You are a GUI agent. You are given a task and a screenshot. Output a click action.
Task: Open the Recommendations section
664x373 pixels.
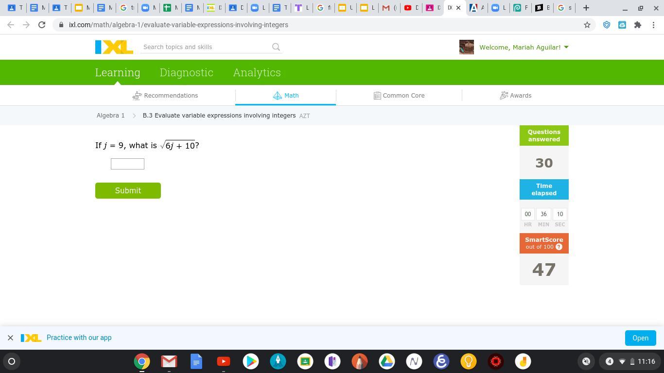pos(165,96)
